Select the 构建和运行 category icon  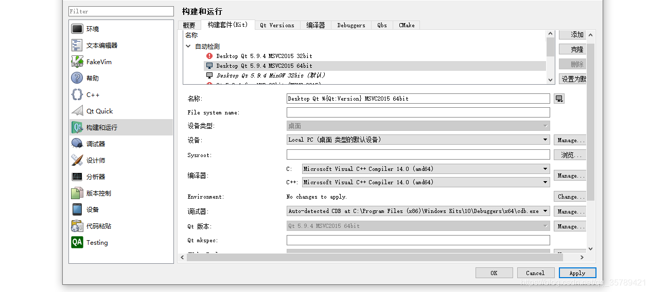[77, 127]
